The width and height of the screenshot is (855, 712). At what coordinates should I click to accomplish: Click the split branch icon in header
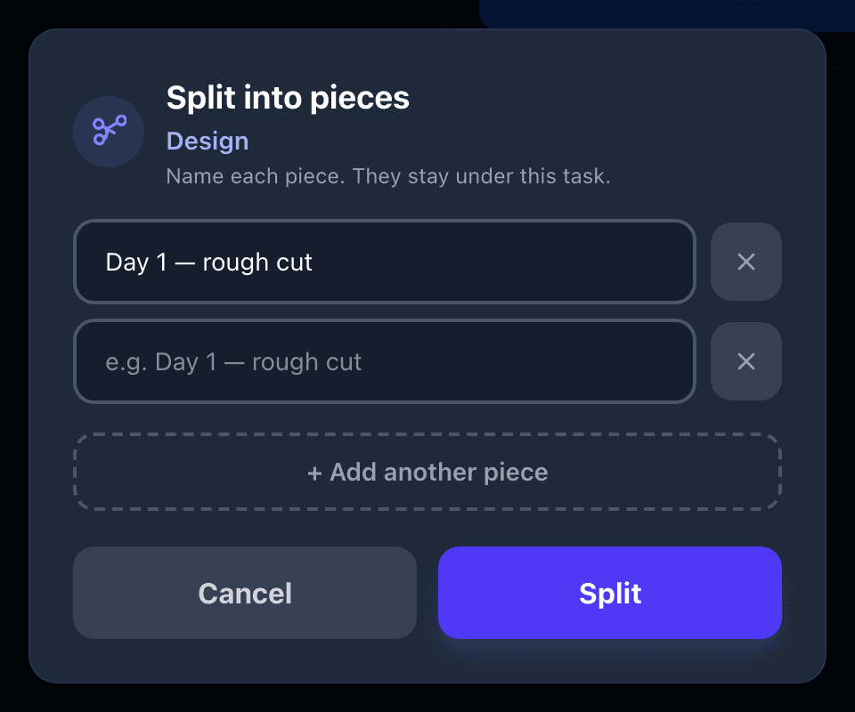pos(109,131)
